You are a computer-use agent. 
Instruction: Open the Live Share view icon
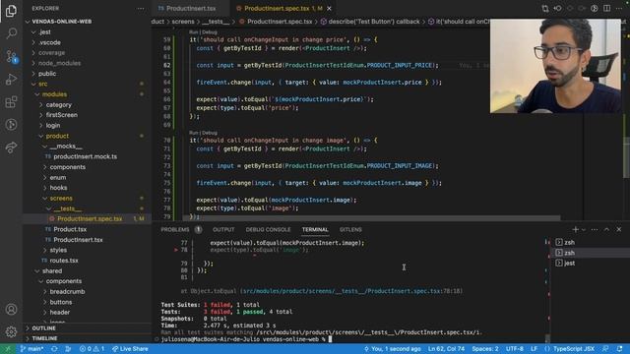coord(11,147)
